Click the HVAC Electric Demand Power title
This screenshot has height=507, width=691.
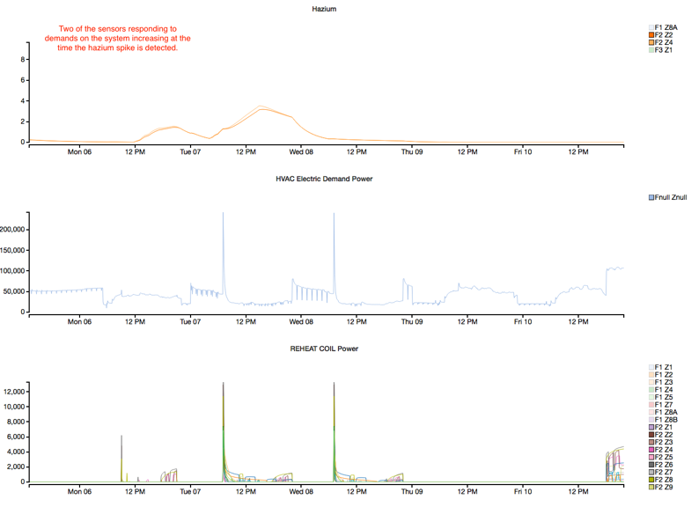tap(324, 179)
